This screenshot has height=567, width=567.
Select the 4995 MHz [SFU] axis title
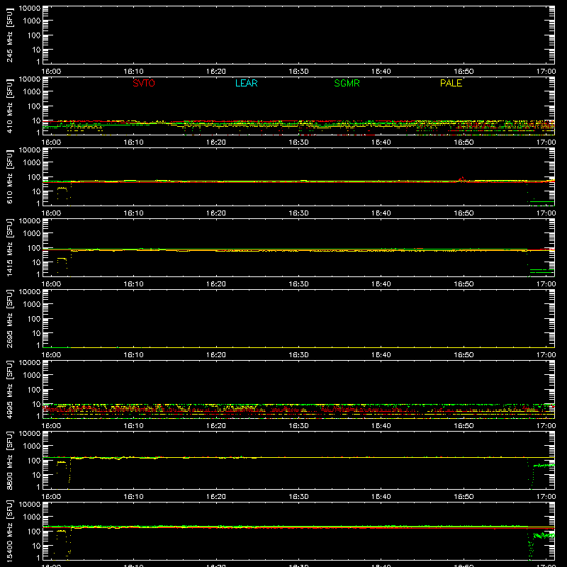click(9, 389)
